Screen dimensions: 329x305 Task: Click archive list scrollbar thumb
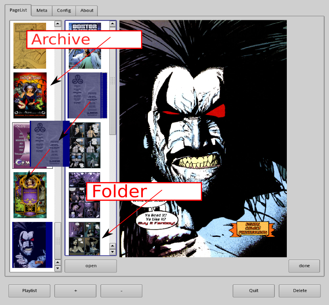58,241
